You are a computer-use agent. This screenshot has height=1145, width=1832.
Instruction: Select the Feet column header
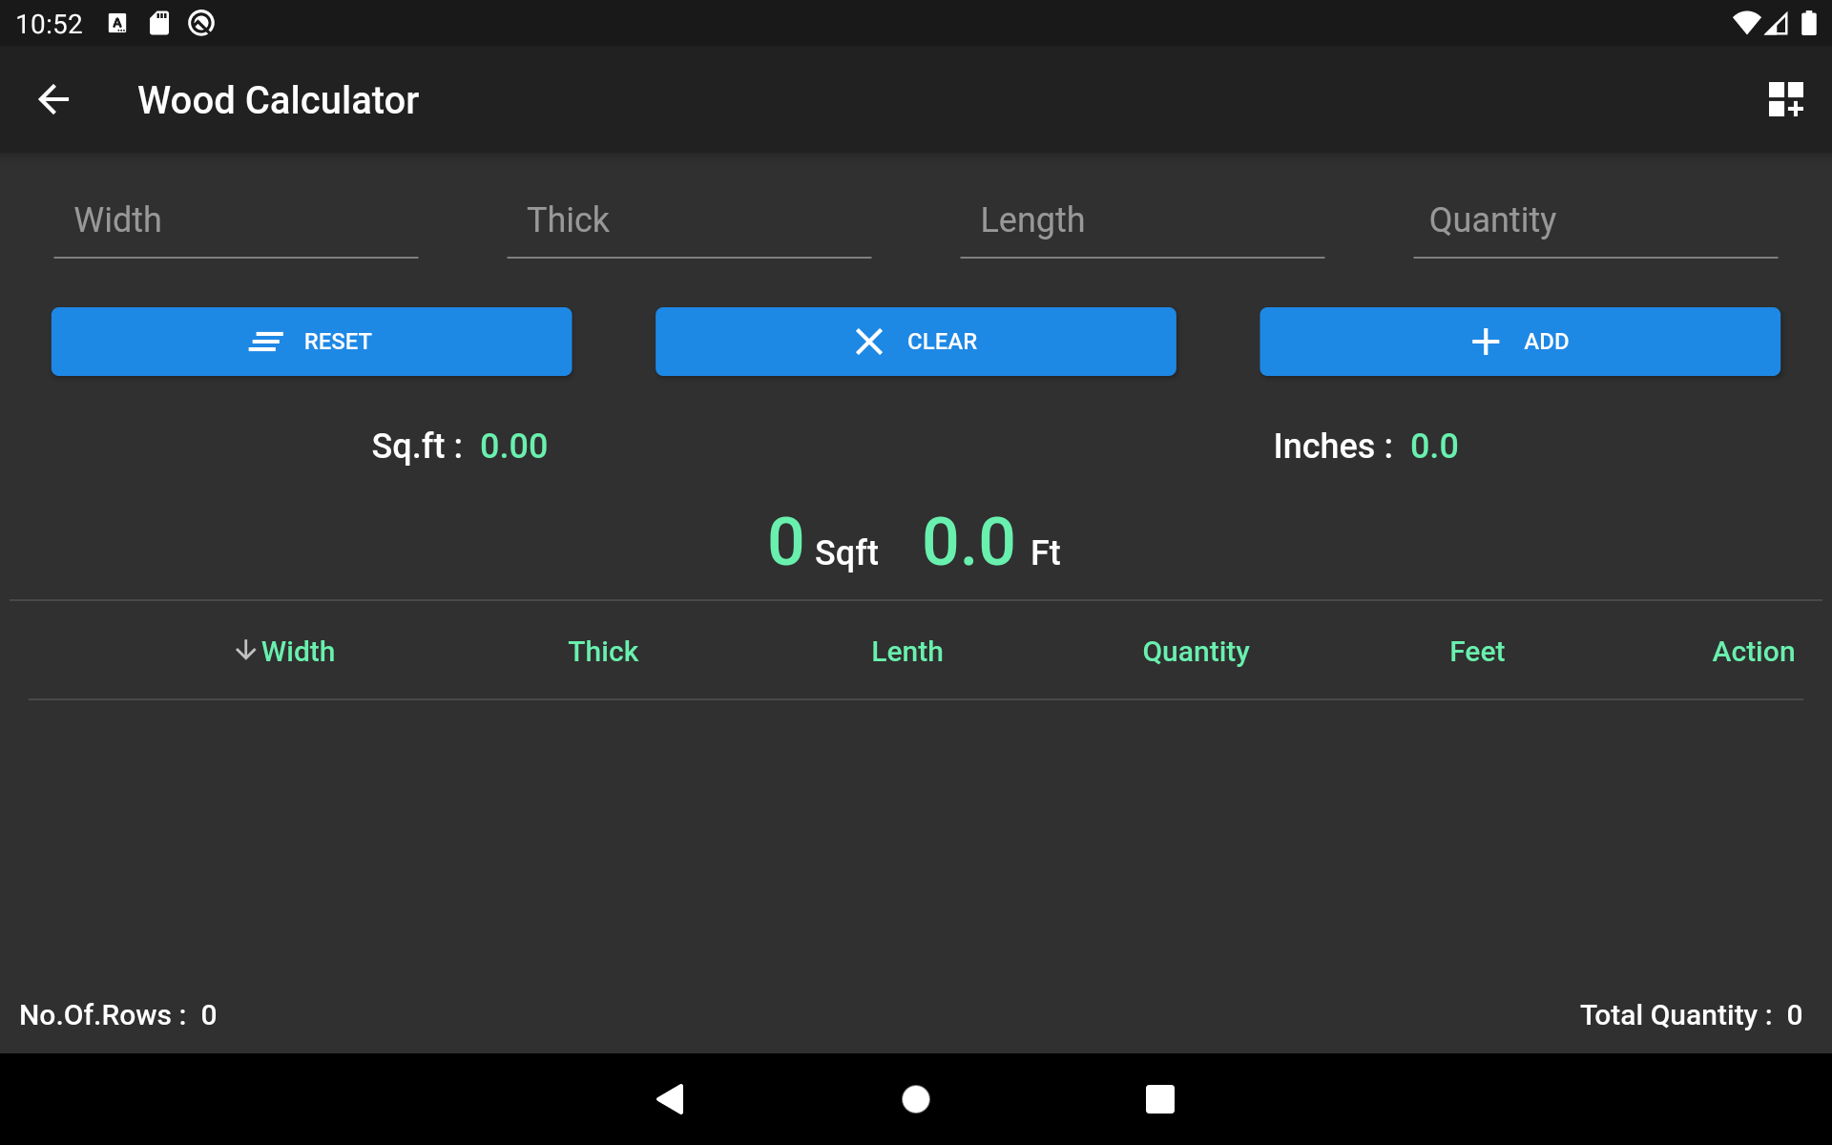[1476, 652]
